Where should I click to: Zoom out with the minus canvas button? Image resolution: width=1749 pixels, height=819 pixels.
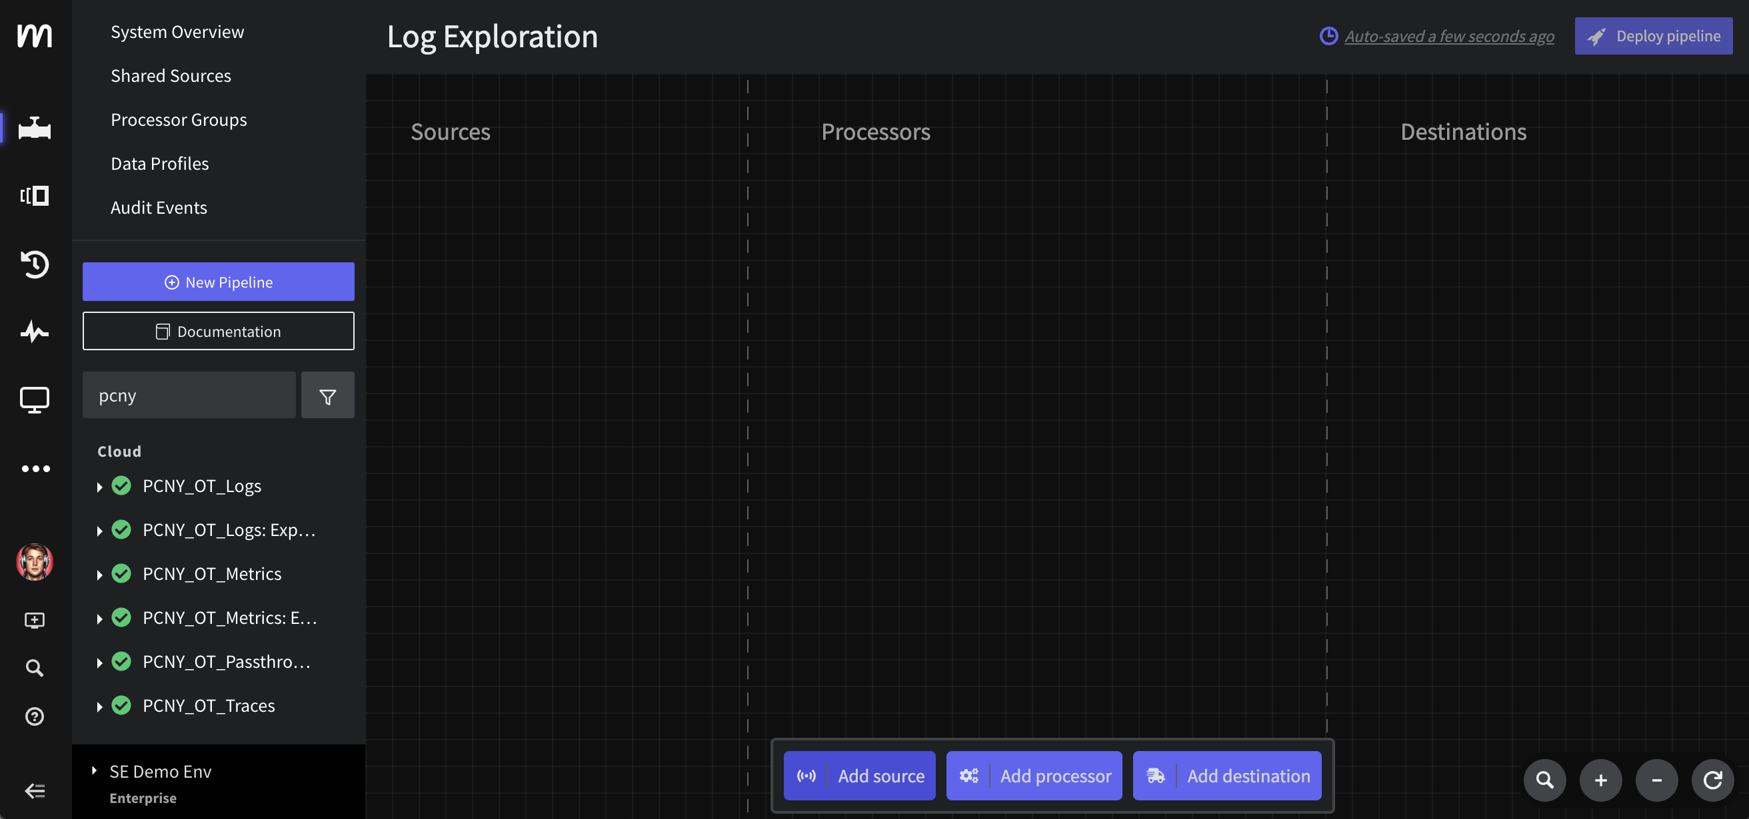coord(1656,780)
